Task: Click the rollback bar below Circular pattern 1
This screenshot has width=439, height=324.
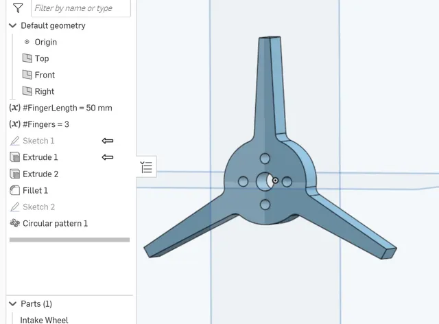Action: coord(69,240)
